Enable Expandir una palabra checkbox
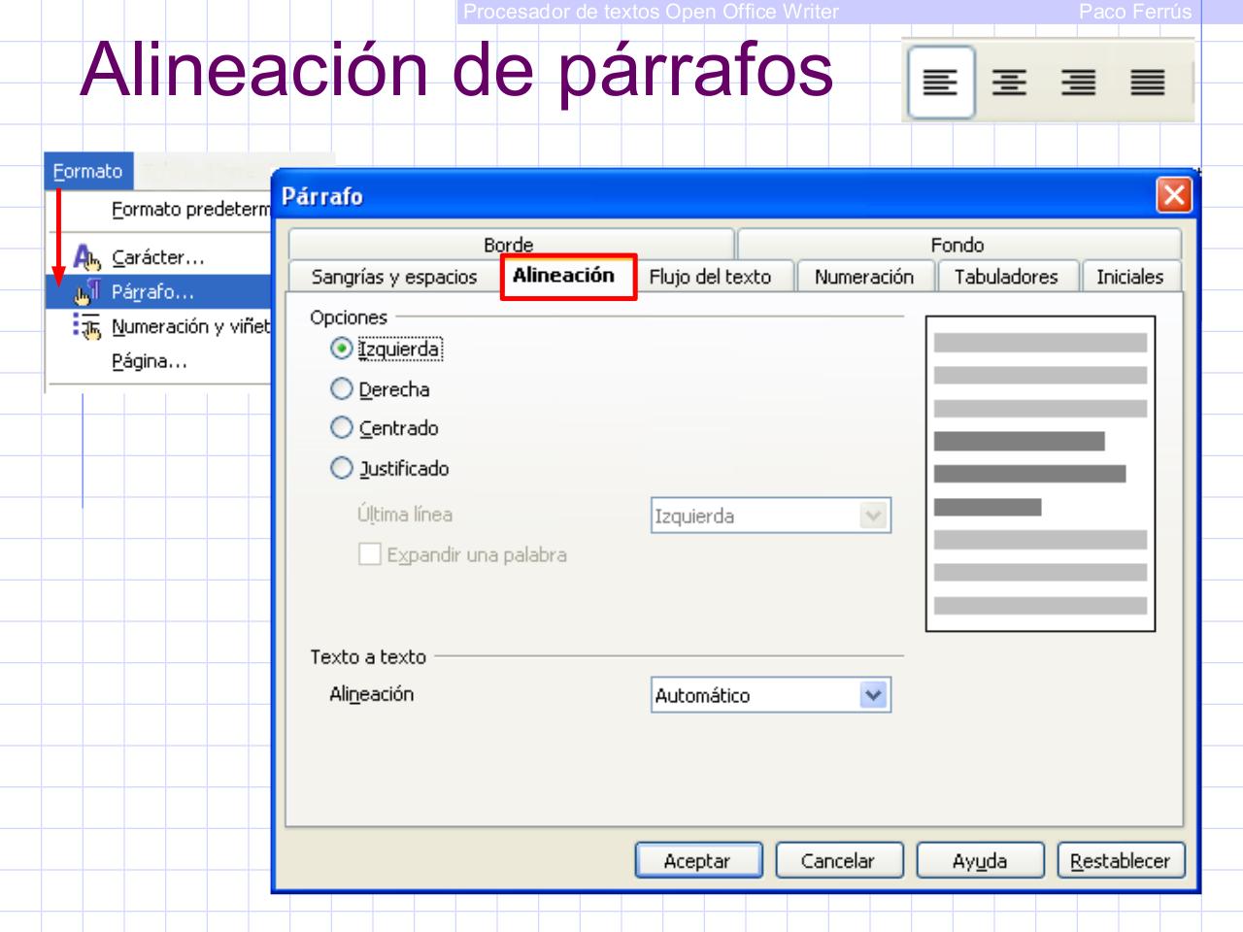The width and height of the screenshot is (1243, 932). (x=367, y=554)
